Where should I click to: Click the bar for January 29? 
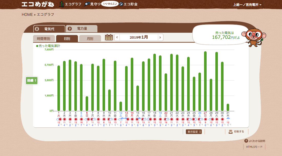[217, 81]
